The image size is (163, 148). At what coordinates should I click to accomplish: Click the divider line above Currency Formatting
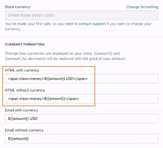coord(81,37)
